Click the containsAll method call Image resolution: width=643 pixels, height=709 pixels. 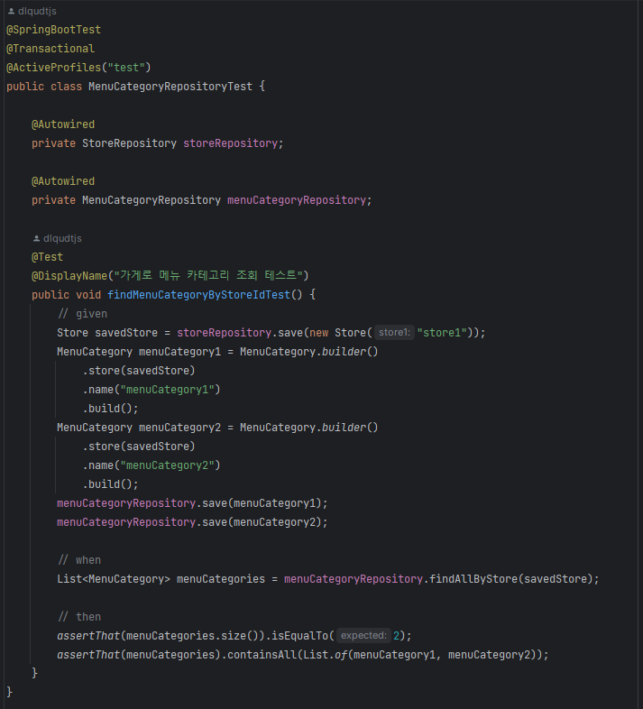click(262, 655)
